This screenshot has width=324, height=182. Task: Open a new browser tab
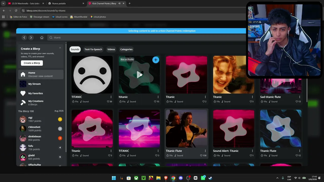[130, 4]
